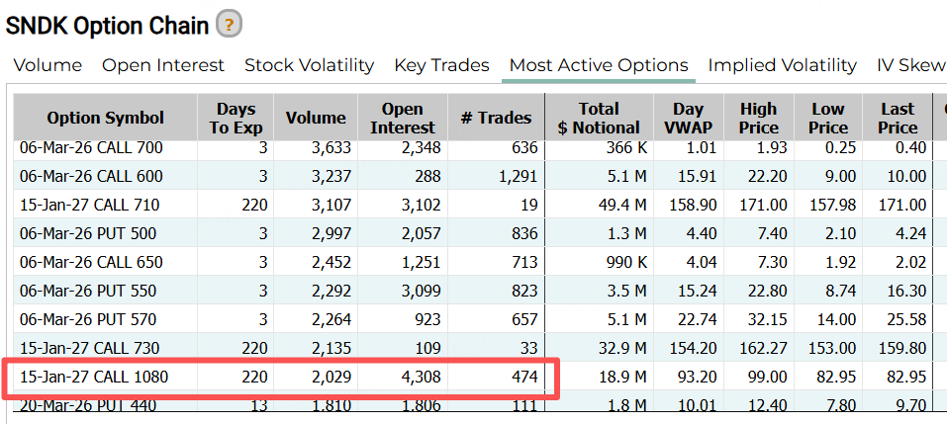This screenshot has width=947, height=424.
Task: Select the Stock Volatility tab
Action: (x=309, y=65)
